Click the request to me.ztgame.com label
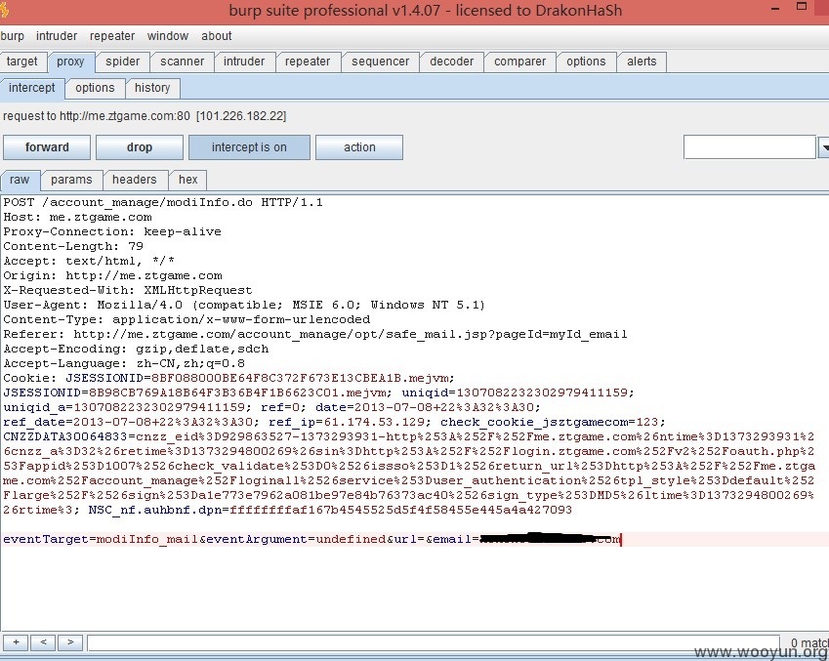Screen dimensions: 829x661 click(145, 116)
